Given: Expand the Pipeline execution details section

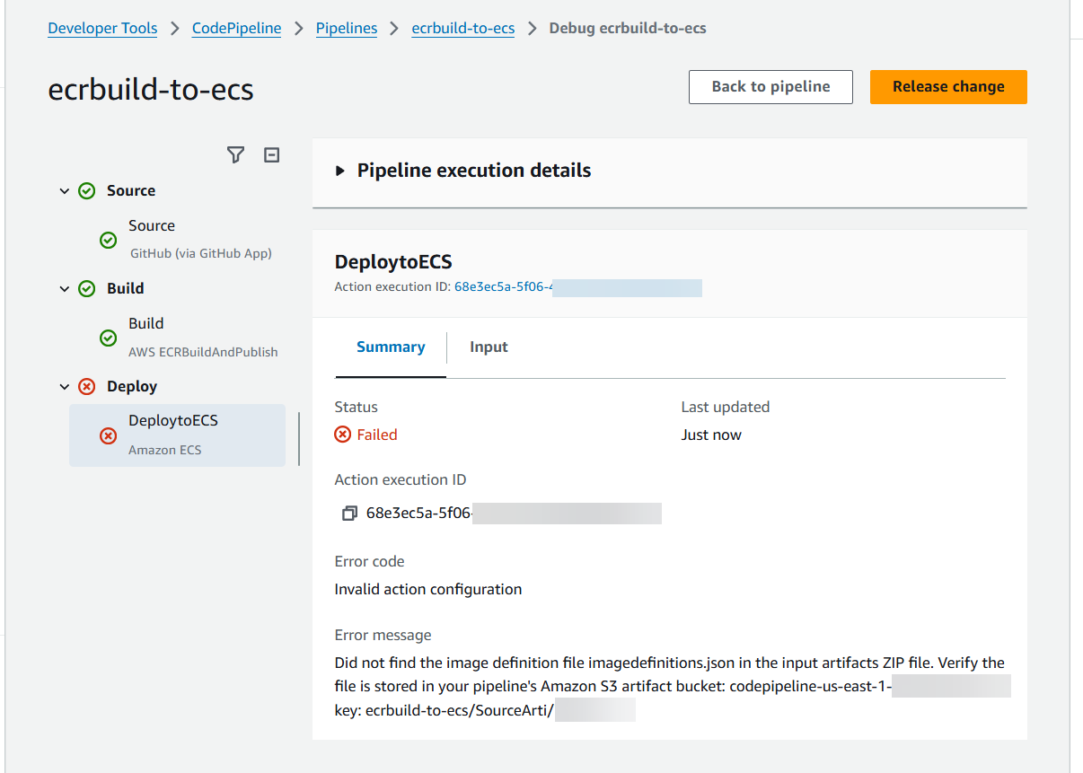Looking at the screenshot, I should coord(341,170).
